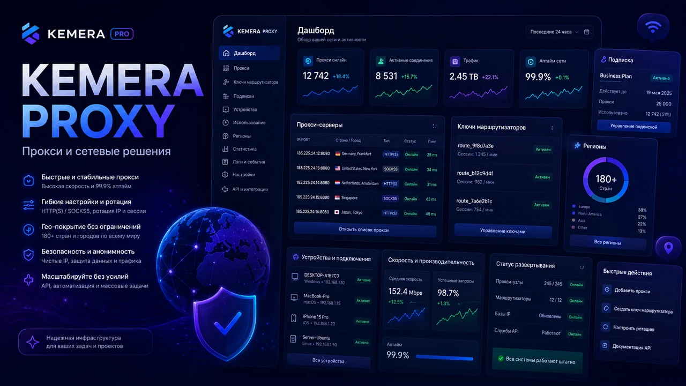Screen dimensions: 686x386
Task: Click the Статистика sidebar chart icon
Action: pyautogui.click(x=226, y=149)
